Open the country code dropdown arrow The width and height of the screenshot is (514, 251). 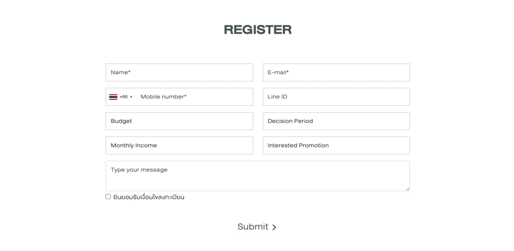tap(131, 97)
